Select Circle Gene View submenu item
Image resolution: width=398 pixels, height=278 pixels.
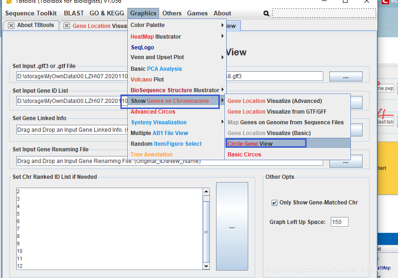pos(287,143)
